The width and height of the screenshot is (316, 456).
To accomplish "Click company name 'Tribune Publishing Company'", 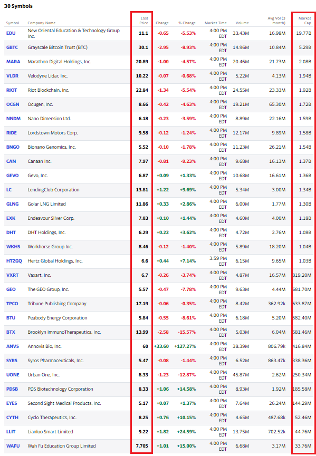I will point(57,304).
